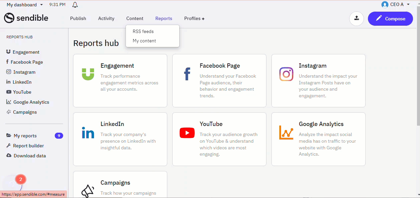Click the Engagement card description text
The width and height of the screenshot is (420, 198).
click(130, 83)
